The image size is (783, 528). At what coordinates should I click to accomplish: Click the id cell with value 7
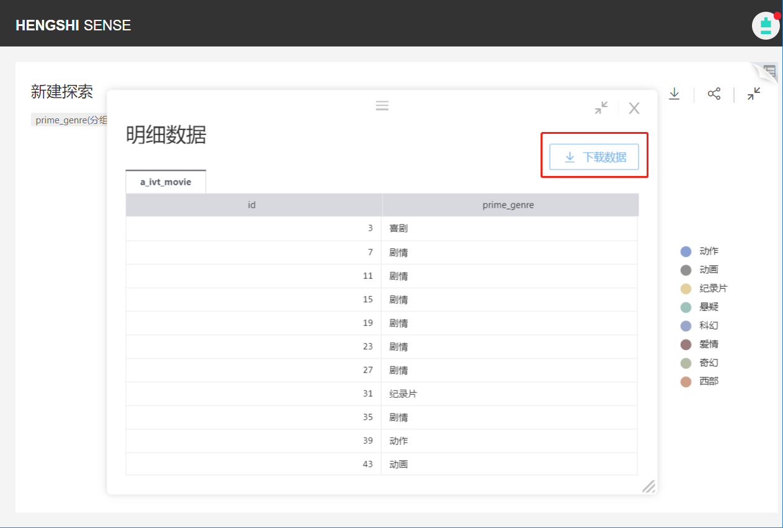tap(254, 252)
